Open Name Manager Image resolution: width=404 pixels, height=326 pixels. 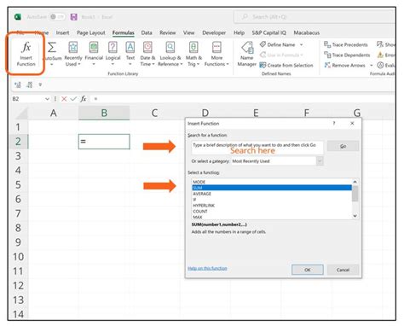(x=247, y=54)
